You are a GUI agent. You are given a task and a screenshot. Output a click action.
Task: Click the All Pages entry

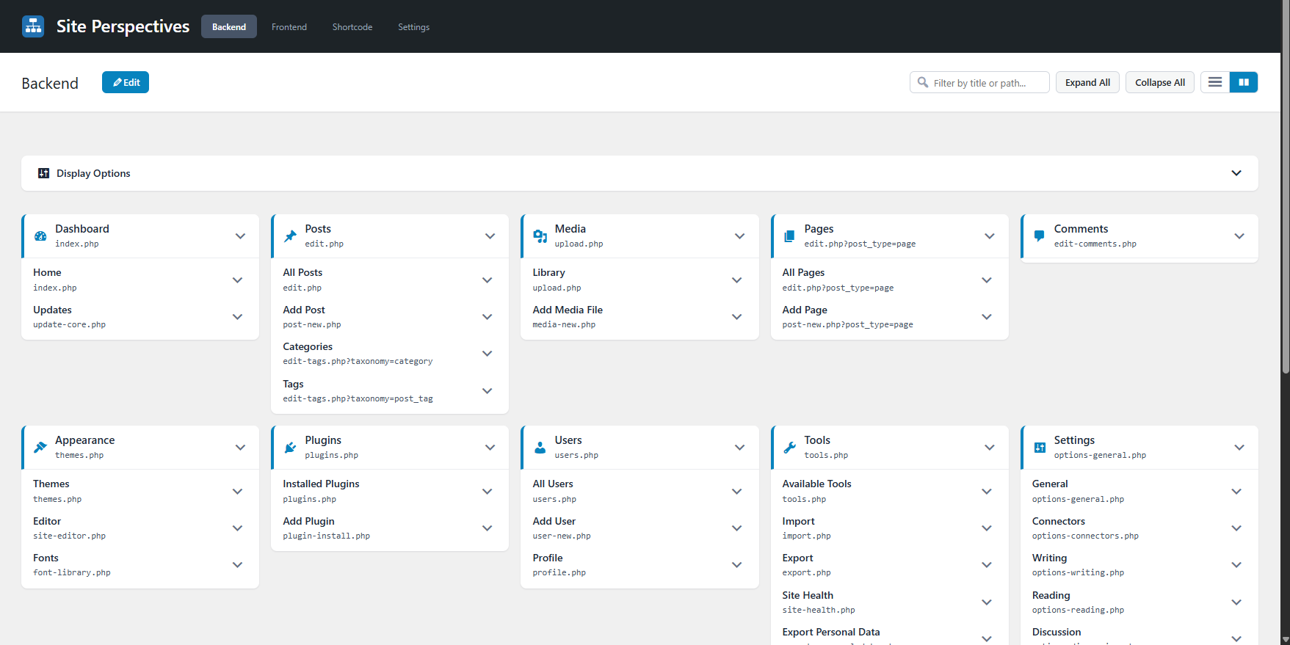tap(803, 272)
